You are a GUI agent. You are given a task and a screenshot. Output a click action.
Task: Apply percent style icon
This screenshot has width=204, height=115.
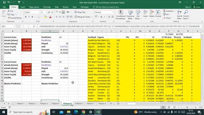tap(101, 17)
